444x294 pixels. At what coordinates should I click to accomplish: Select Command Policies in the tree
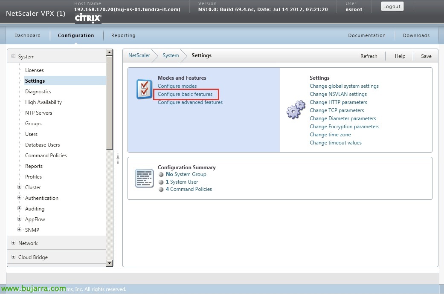[x=46, y=156]
